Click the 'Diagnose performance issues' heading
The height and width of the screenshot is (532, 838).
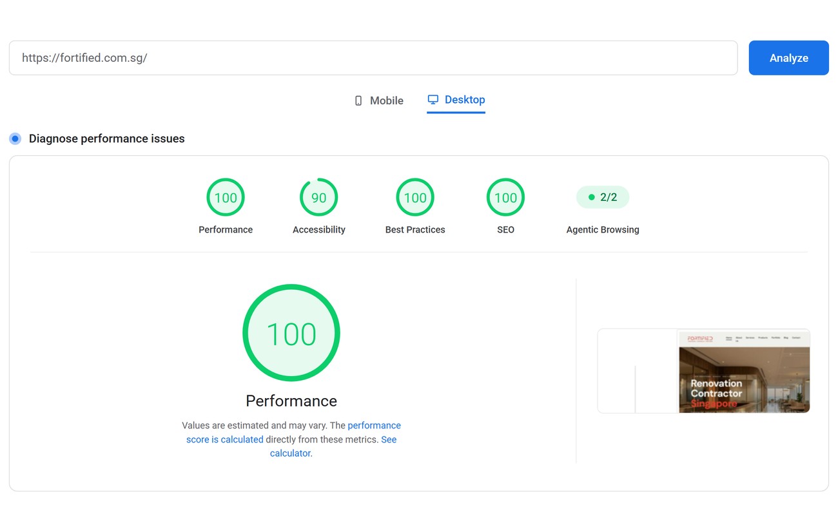pyautogui.click(x=107, y=138)
